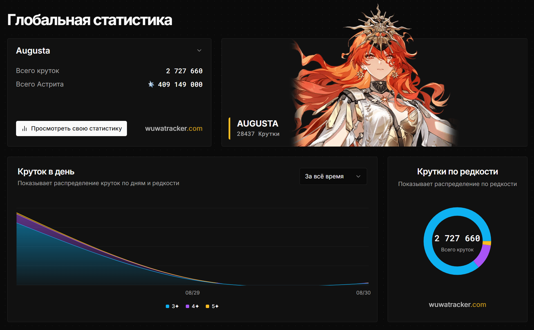Toggle the 4✦ legend entry
Viewport: 534px width, 330px height.
coord(192,306)
